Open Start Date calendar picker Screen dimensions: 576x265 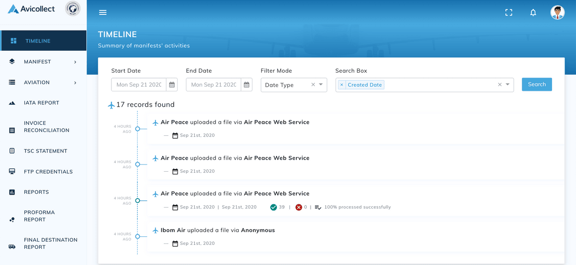(172, 85)
